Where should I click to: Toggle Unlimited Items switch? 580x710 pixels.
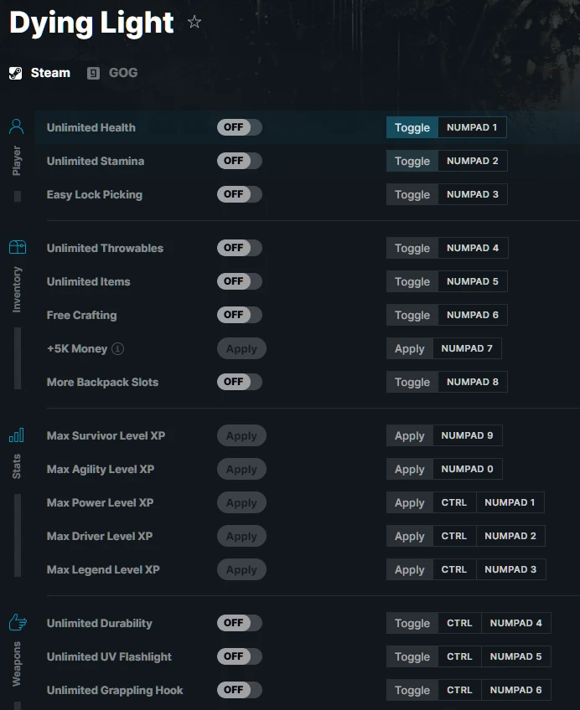pos(239,281)
